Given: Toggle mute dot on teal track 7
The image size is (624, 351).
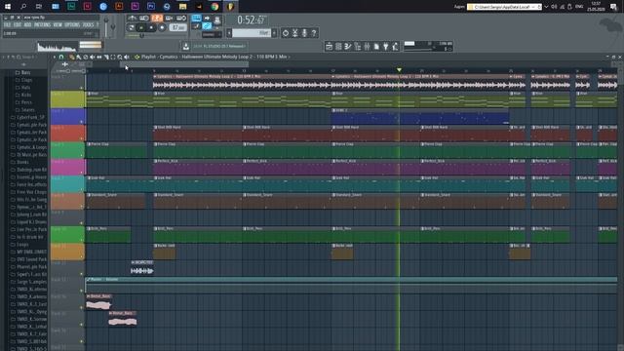Looking at the screenshot, I should (x=82, y=189).
